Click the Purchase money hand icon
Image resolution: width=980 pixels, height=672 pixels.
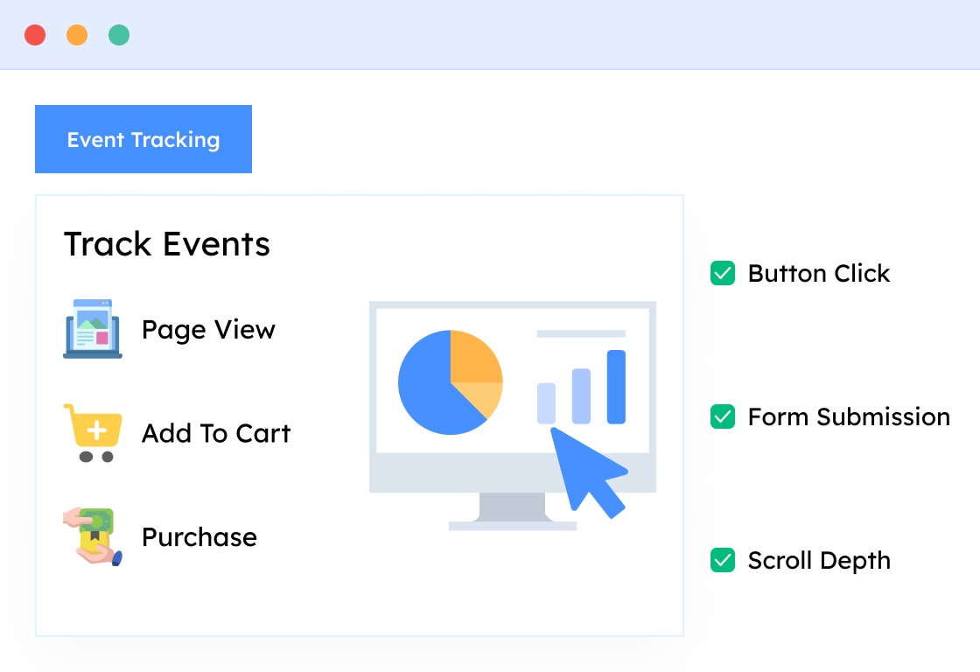pos(93,536)
